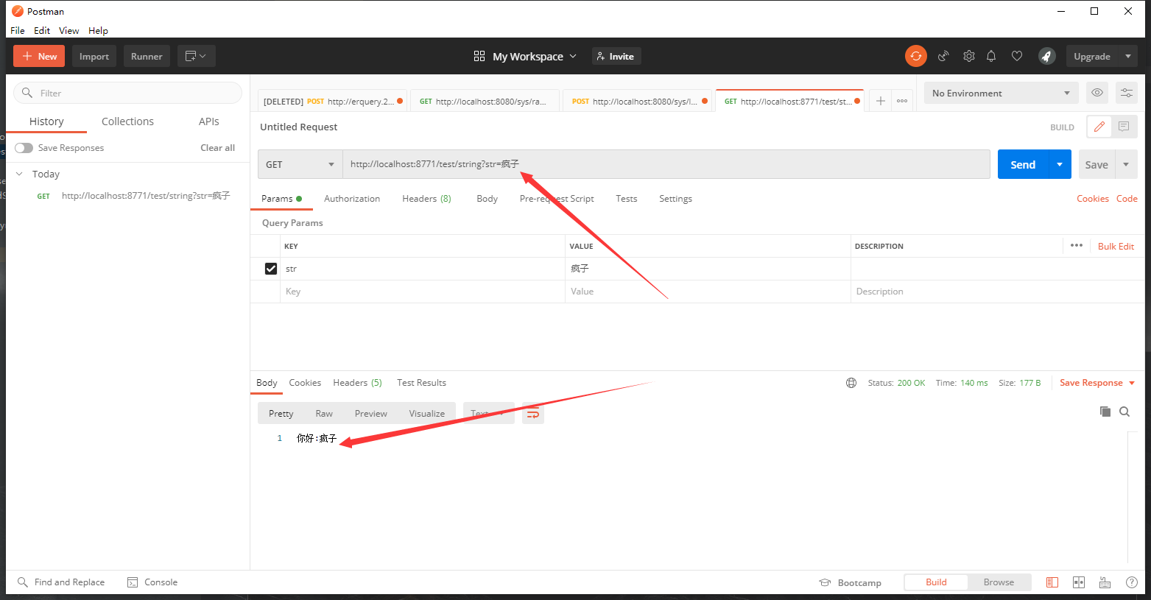Open the request Headers (8) tab

click(426, 199)
